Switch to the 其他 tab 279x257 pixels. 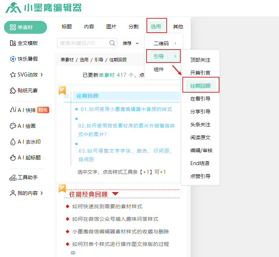[178, 27]
